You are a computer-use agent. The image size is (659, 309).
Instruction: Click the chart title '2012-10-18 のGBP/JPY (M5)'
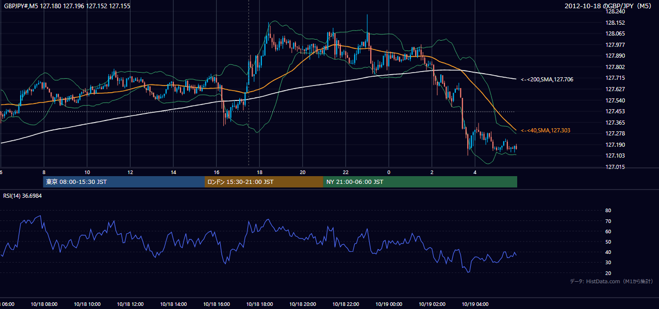point(609,6)
